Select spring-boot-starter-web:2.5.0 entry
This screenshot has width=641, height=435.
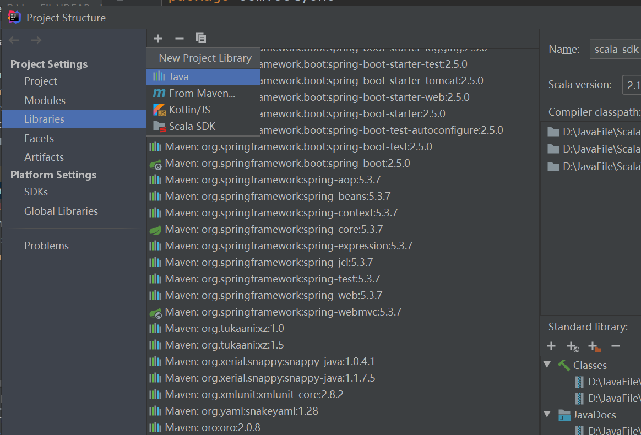coord(365,97)
